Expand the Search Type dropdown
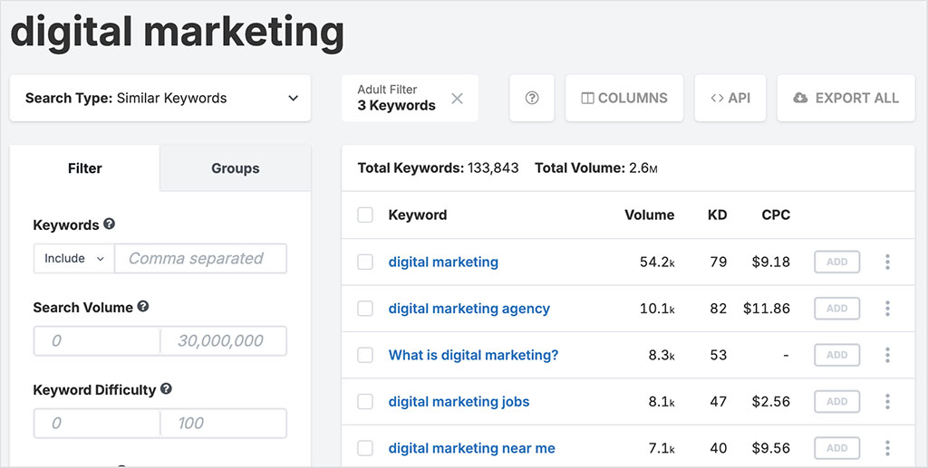The height and width of the screenshot is (468, 928). point(160,98)
